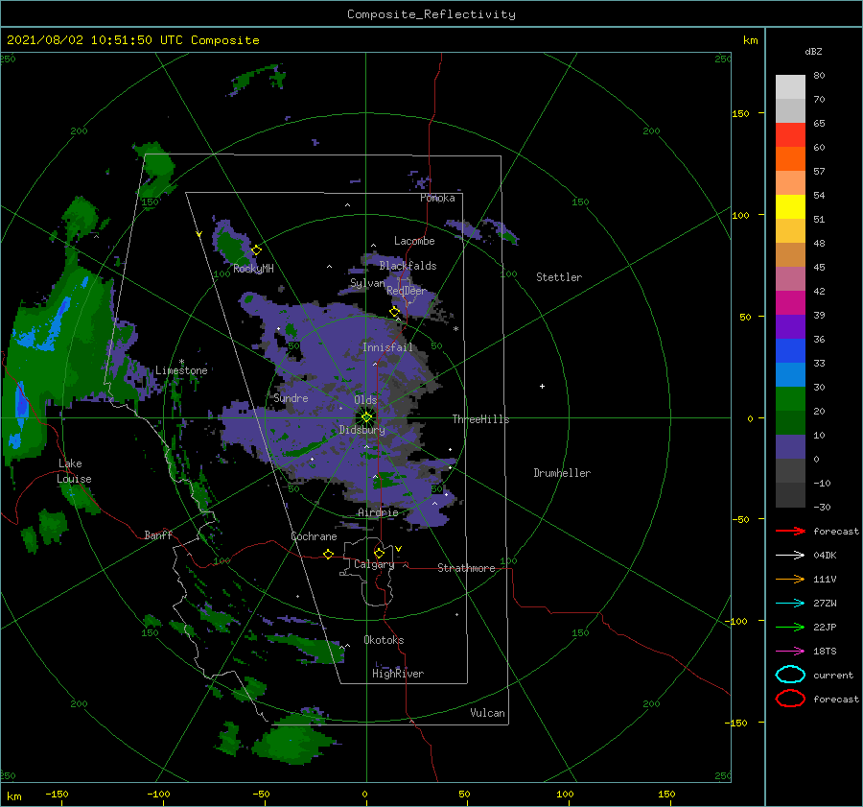Click the cyan current ellipse icon
The height and width of the screenshot is (807, 863).
pos(790,675)
